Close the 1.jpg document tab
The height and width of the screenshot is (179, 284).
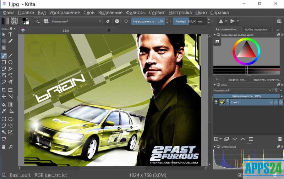109,30
